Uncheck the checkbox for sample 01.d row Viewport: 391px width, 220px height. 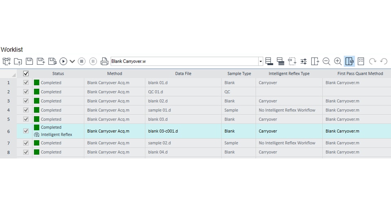(26, 110)
